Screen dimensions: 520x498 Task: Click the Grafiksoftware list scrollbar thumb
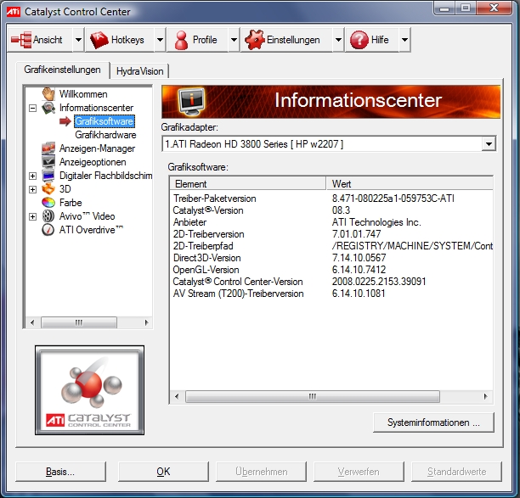click(x=313, y=396)
